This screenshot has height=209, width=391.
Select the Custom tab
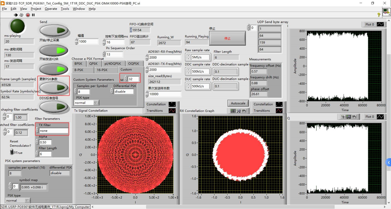click(126, 70)
